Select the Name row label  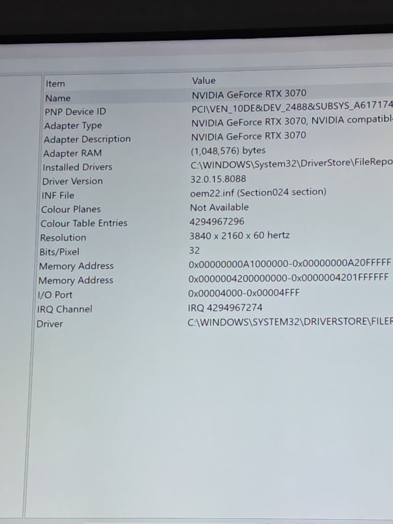(x=58, y=98)
